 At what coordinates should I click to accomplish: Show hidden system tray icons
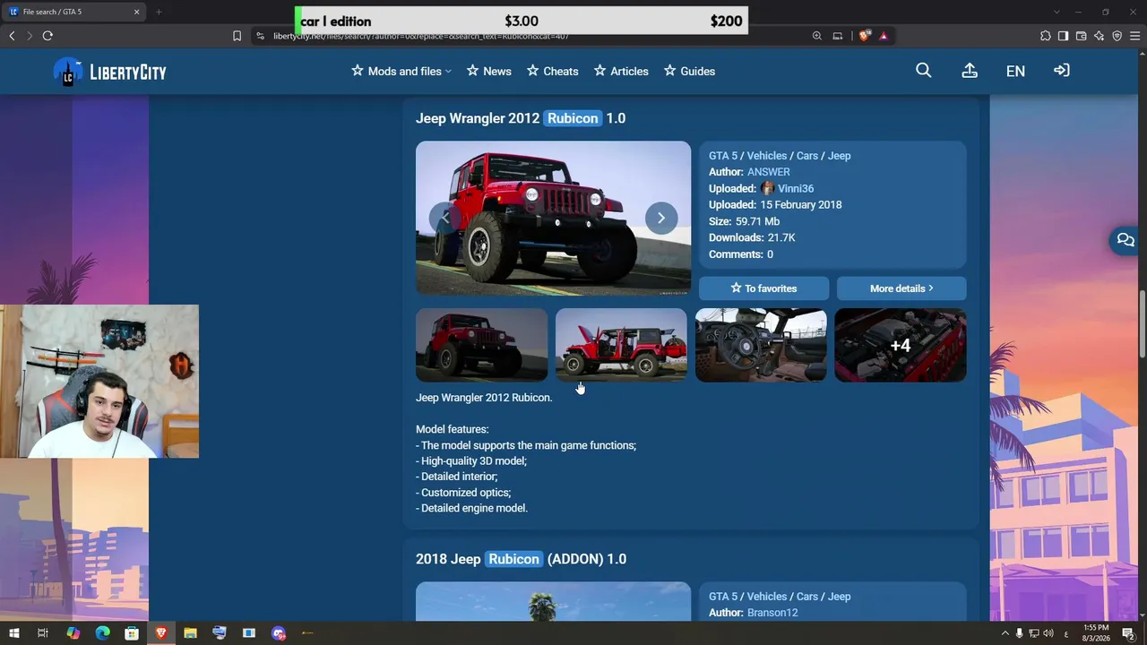point(1005,633)
